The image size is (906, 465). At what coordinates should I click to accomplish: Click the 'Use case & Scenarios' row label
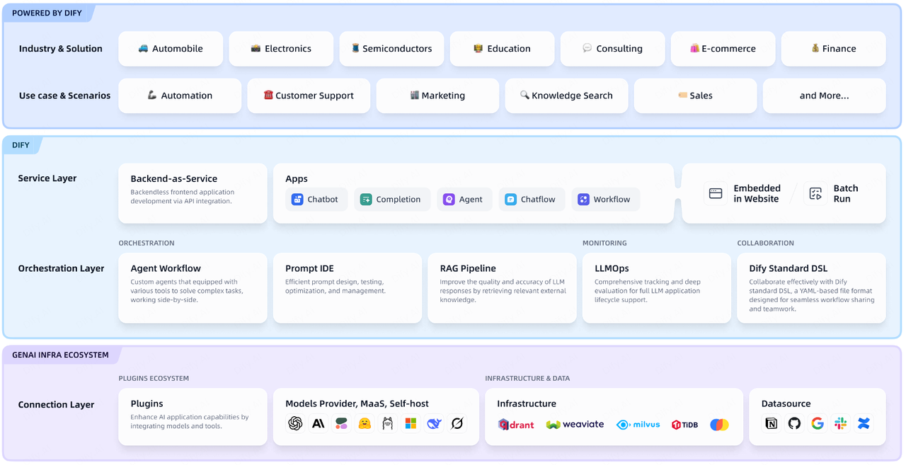pyautogui.click(x=65, y=96)
